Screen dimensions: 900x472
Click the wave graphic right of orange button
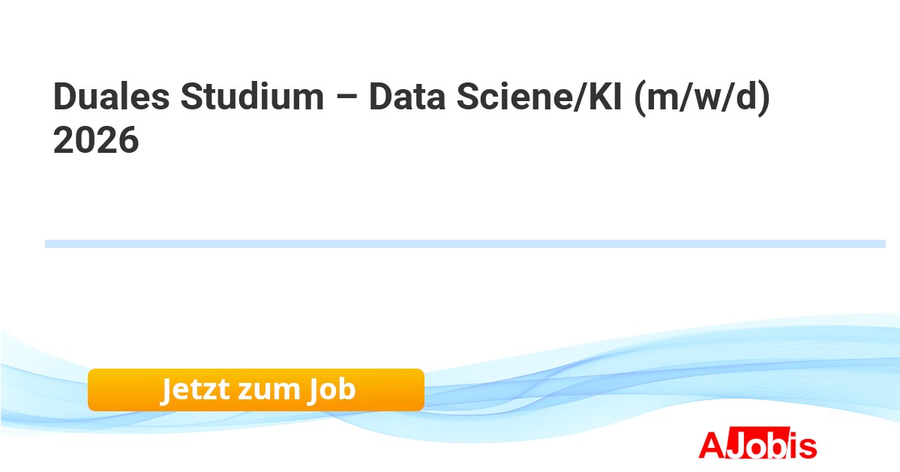coord(600,382)
